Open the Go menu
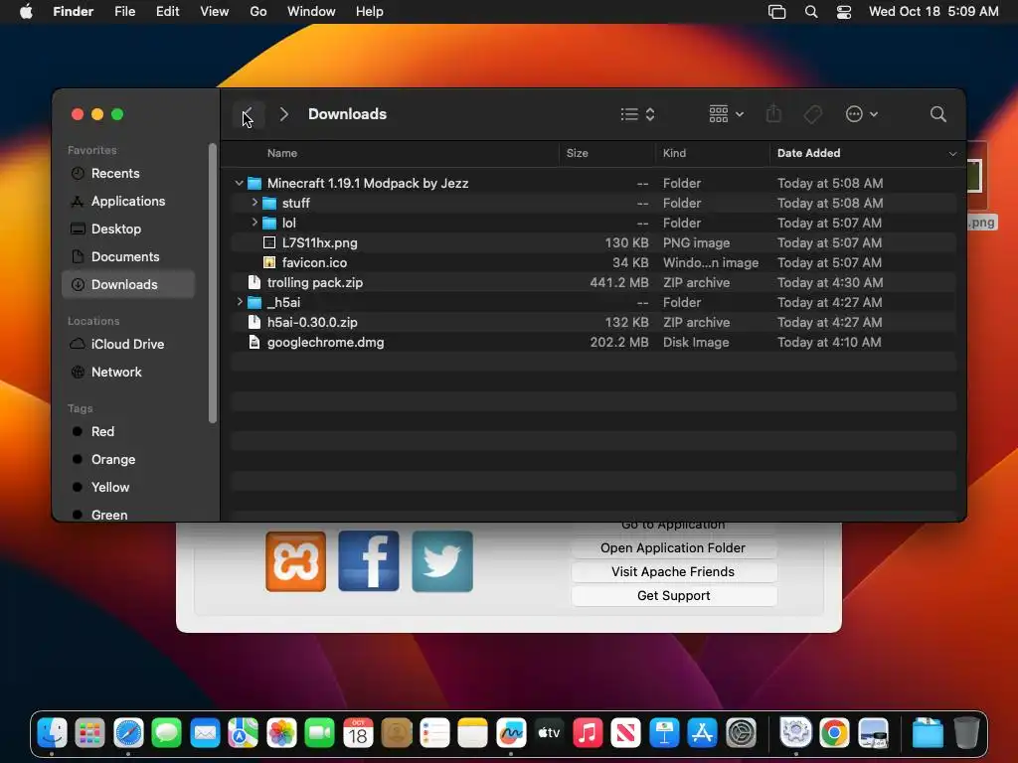 click(x=258, y=12)
